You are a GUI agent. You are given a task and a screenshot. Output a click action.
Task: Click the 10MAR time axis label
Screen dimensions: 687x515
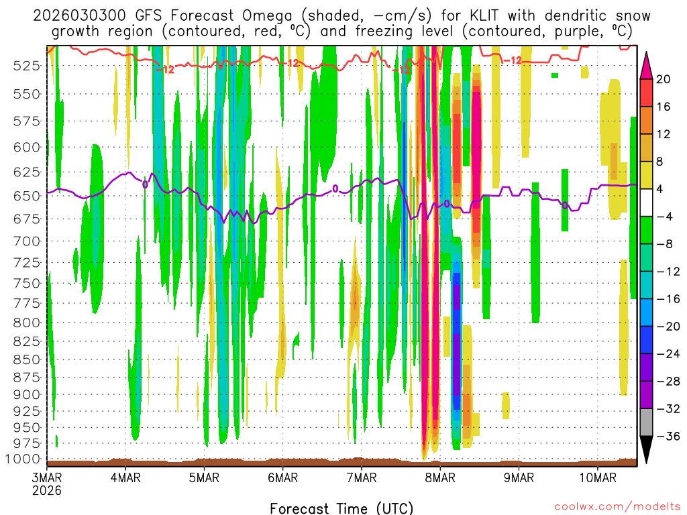597,477
